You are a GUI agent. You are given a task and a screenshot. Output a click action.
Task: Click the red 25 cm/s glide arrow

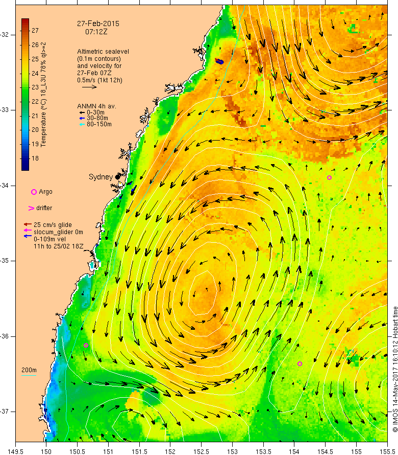click(x=28, y=224)
